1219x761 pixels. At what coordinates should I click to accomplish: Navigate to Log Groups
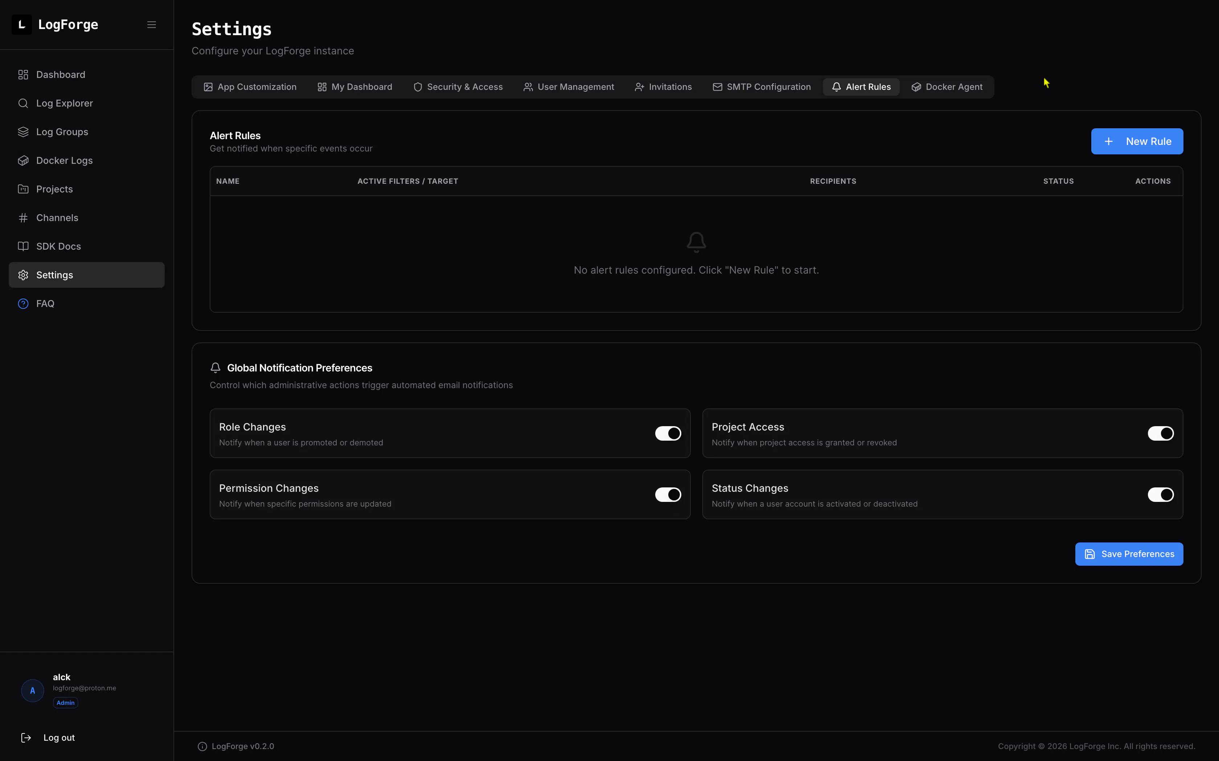click(87, 132)
